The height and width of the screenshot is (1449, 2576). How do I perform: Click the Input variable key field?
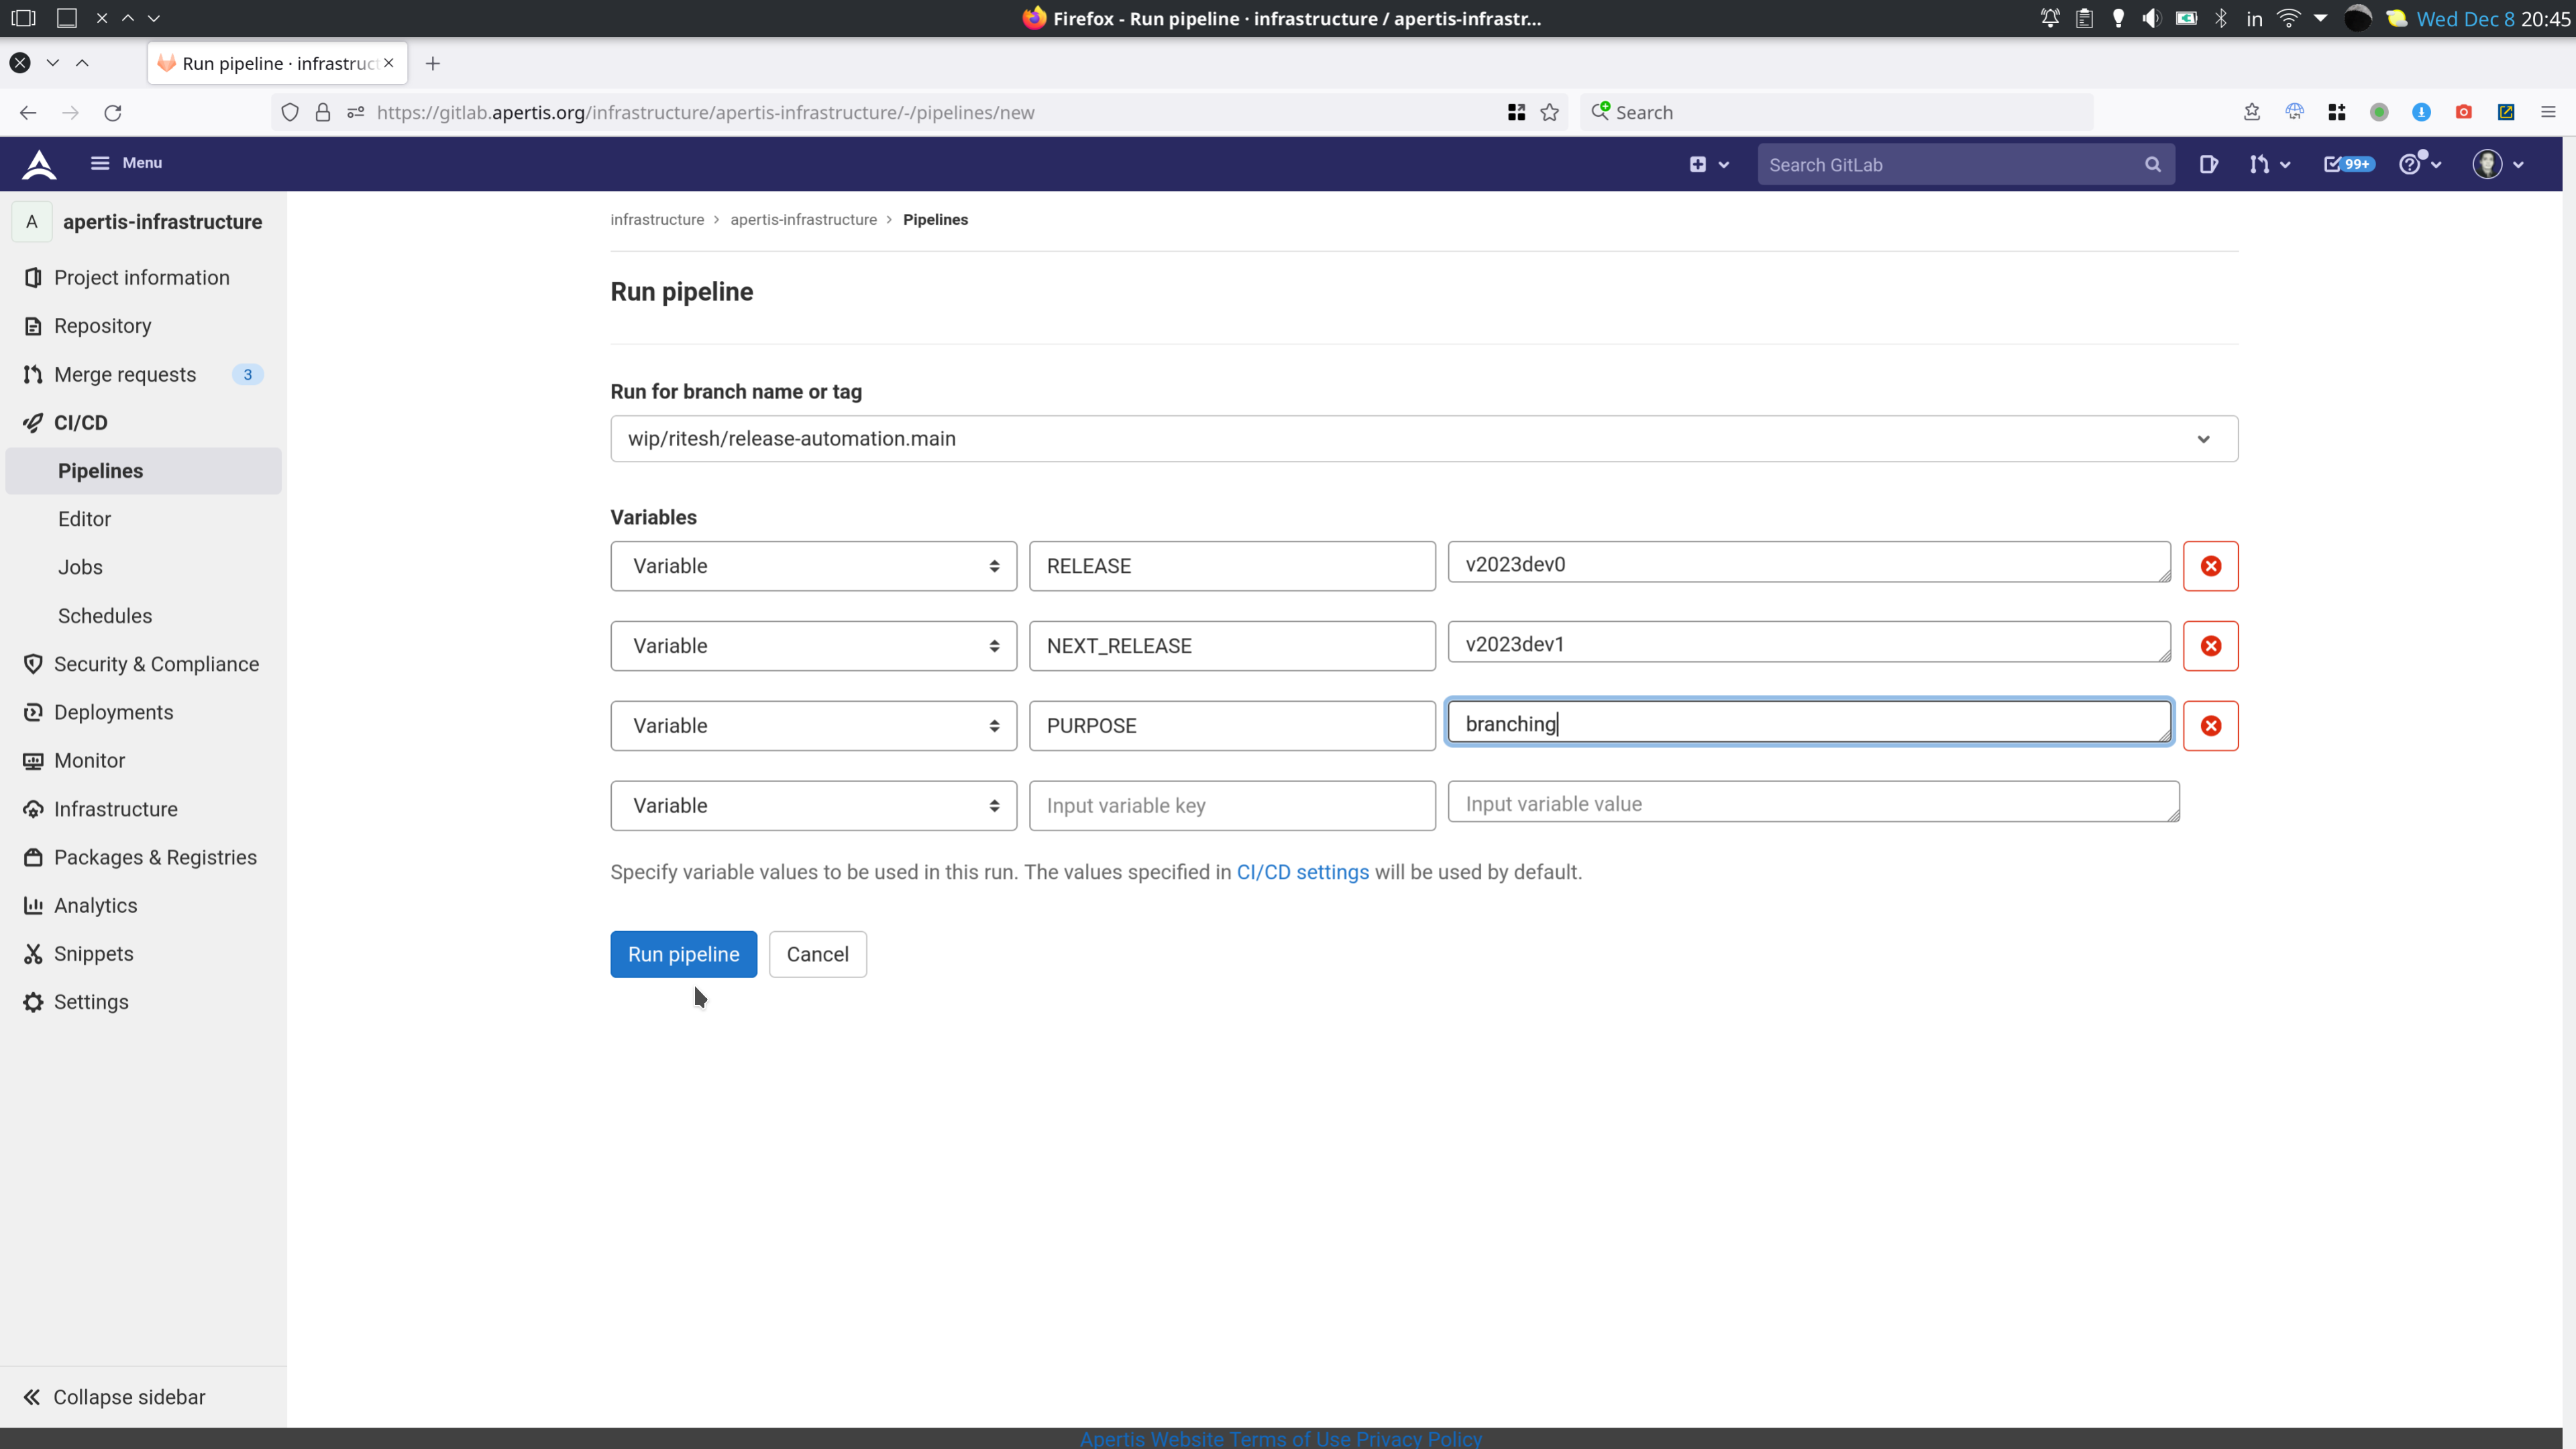coord(1231,806)
